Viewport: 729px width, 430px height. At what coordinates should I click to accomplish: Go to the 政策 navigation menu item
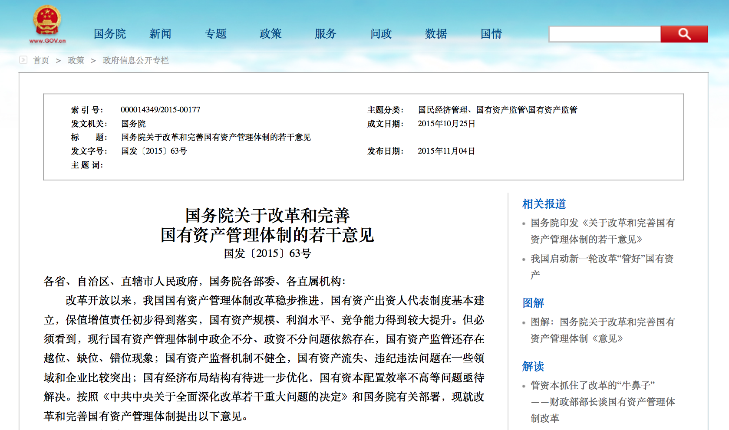[x=270, y=34]
